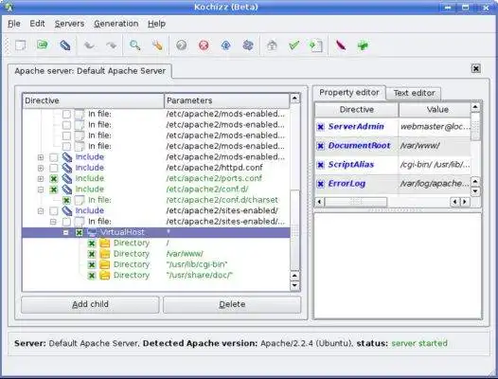The height and width of the screenshot is (379, 498).
Task: Toggle the VirtualHost row checkbox
Action: (80, 233)
